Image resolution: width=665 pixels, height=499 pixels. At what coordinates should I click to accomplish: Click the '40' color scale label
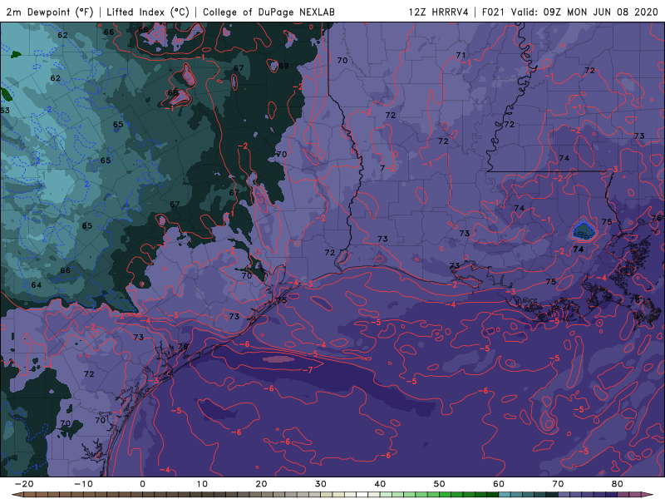point(380,484)
